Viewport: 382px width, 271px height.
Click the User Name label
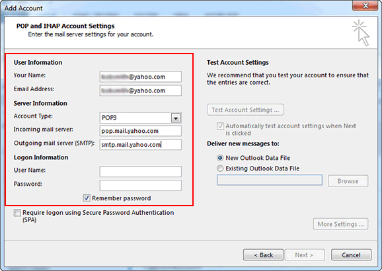coord(30,170)
